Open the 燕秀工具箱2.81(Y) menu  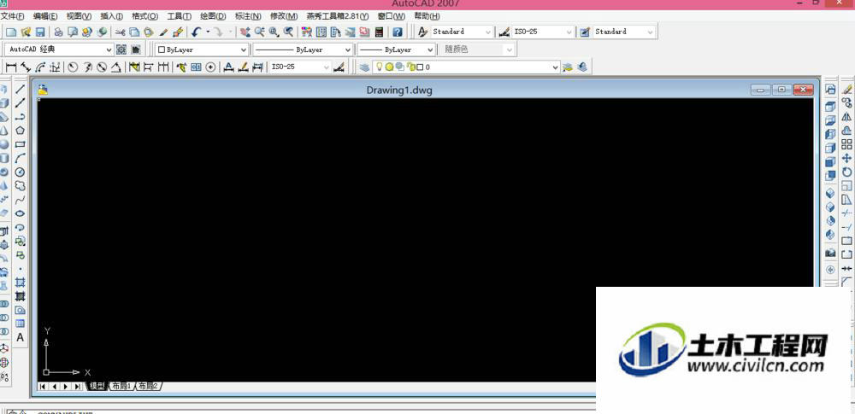338,16
